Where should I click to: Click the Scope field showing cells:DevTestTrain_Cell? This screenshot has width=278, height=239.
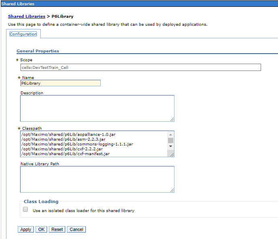pos(141,67)
